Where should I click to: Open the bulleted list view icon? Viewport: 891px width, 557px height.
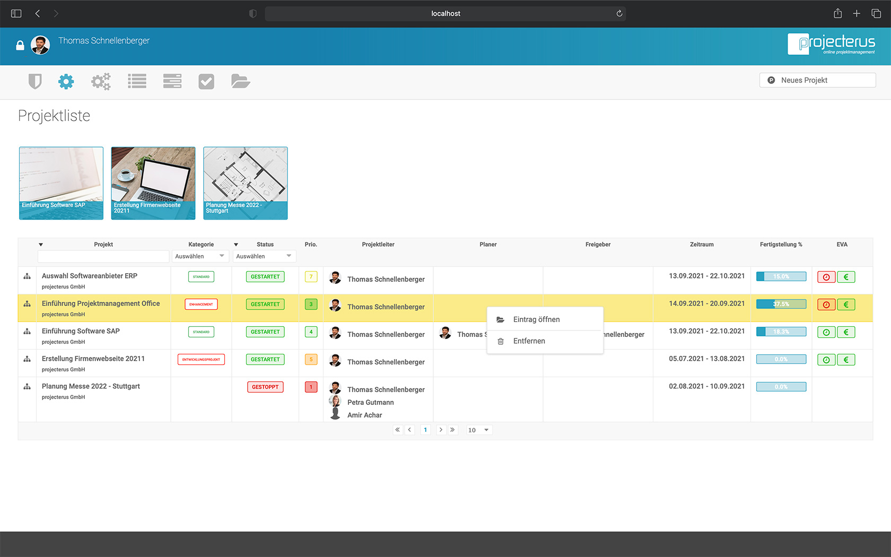tap(137, 81)
